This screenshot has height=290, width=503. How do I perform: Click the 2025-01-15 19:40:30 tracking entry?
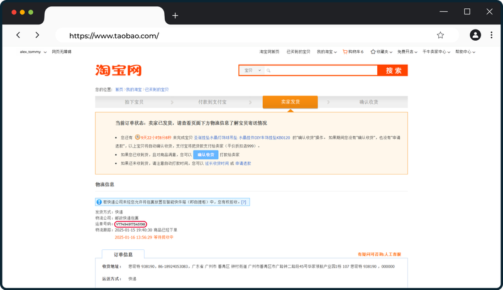[146, 230]
